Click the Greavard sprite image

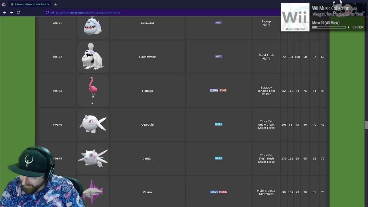[93, 26]
